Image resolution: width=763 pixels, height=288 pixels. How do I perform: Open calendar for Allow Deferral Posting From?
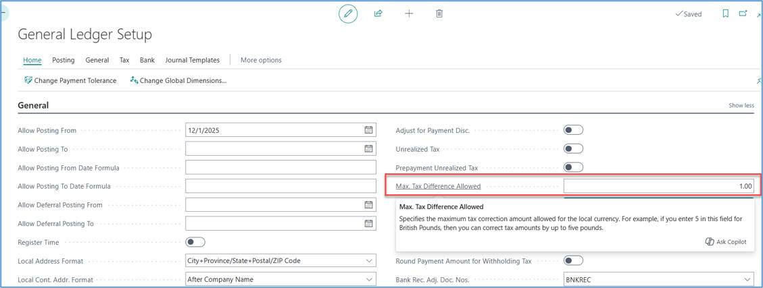coord(369,204)
